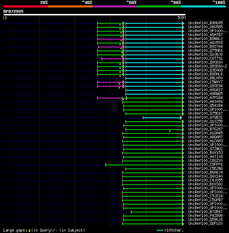This screenshot has width=229, height=233.
Task: Select the UniRef100_A1C6H3 label
Action: click(x=205, y=141)
